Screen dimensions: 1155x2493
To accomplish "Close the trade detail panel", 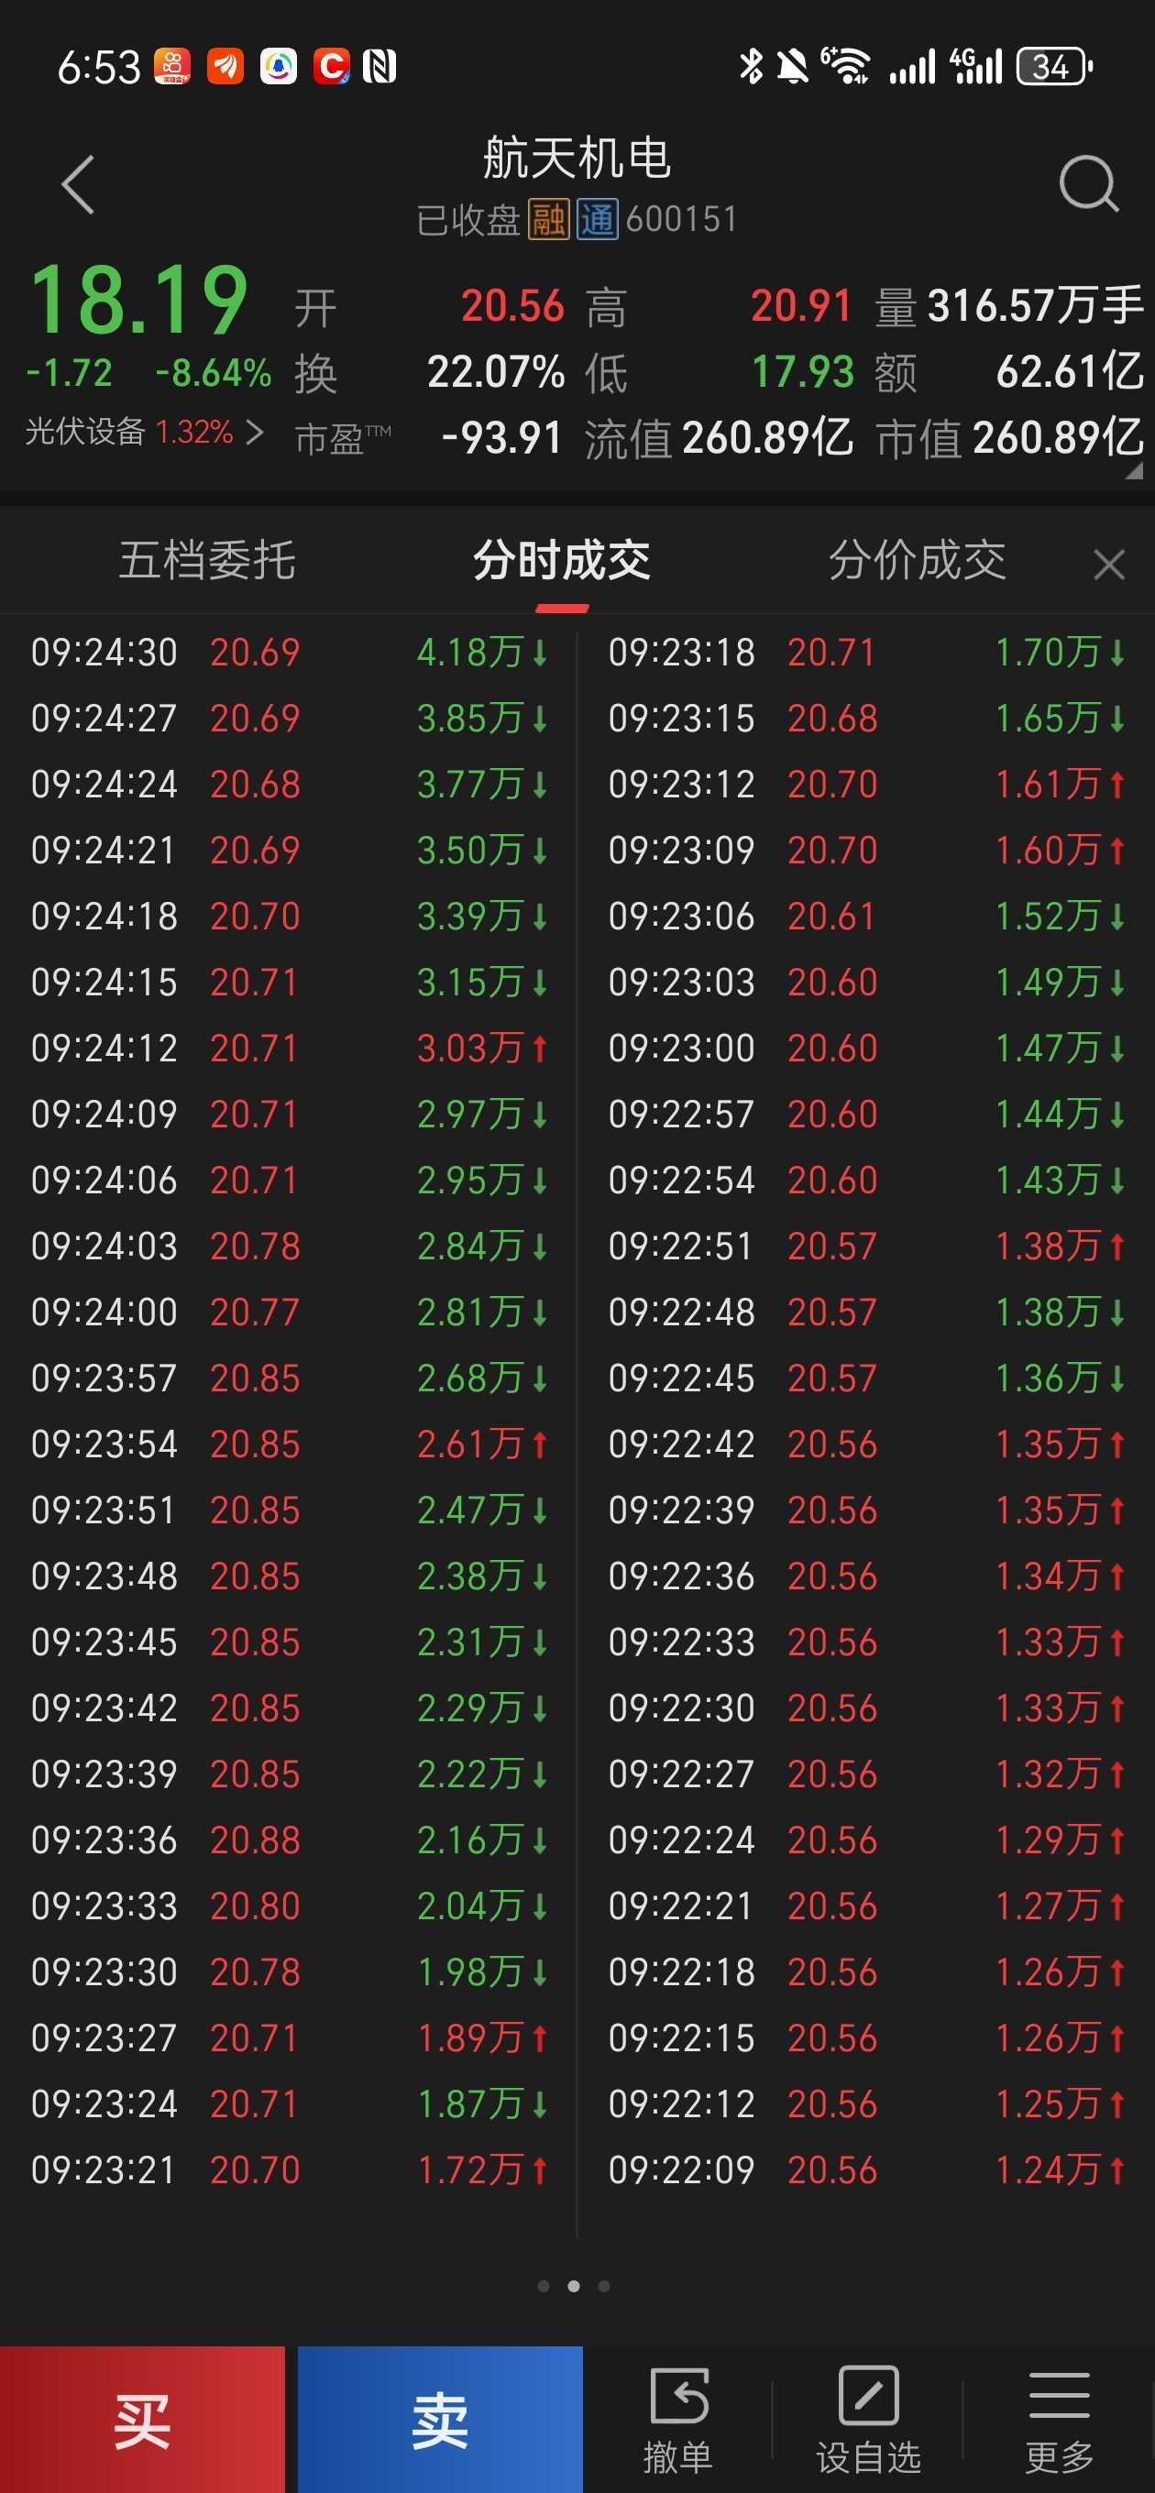I will (x=1108, y=564).
